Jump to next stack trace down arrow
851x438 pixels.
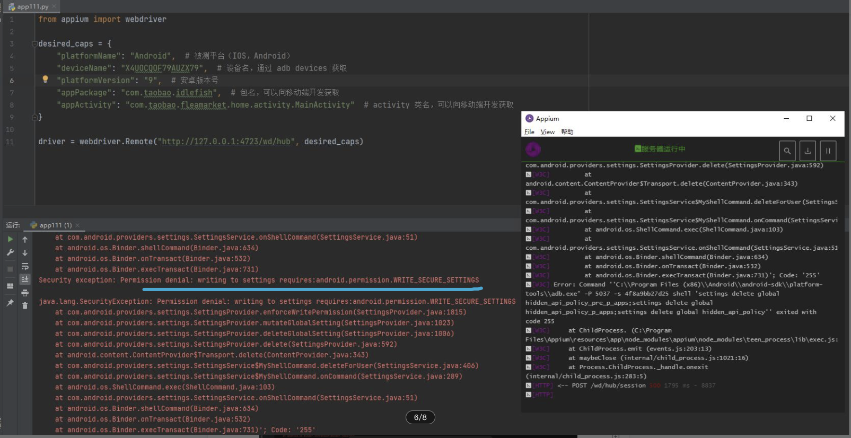coord(25,253)
